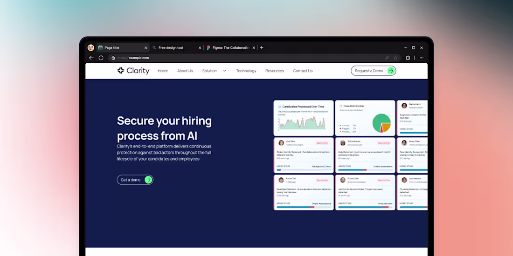
Task: Open the read aloud icon in address bar
Action: [x=387, y=58]
